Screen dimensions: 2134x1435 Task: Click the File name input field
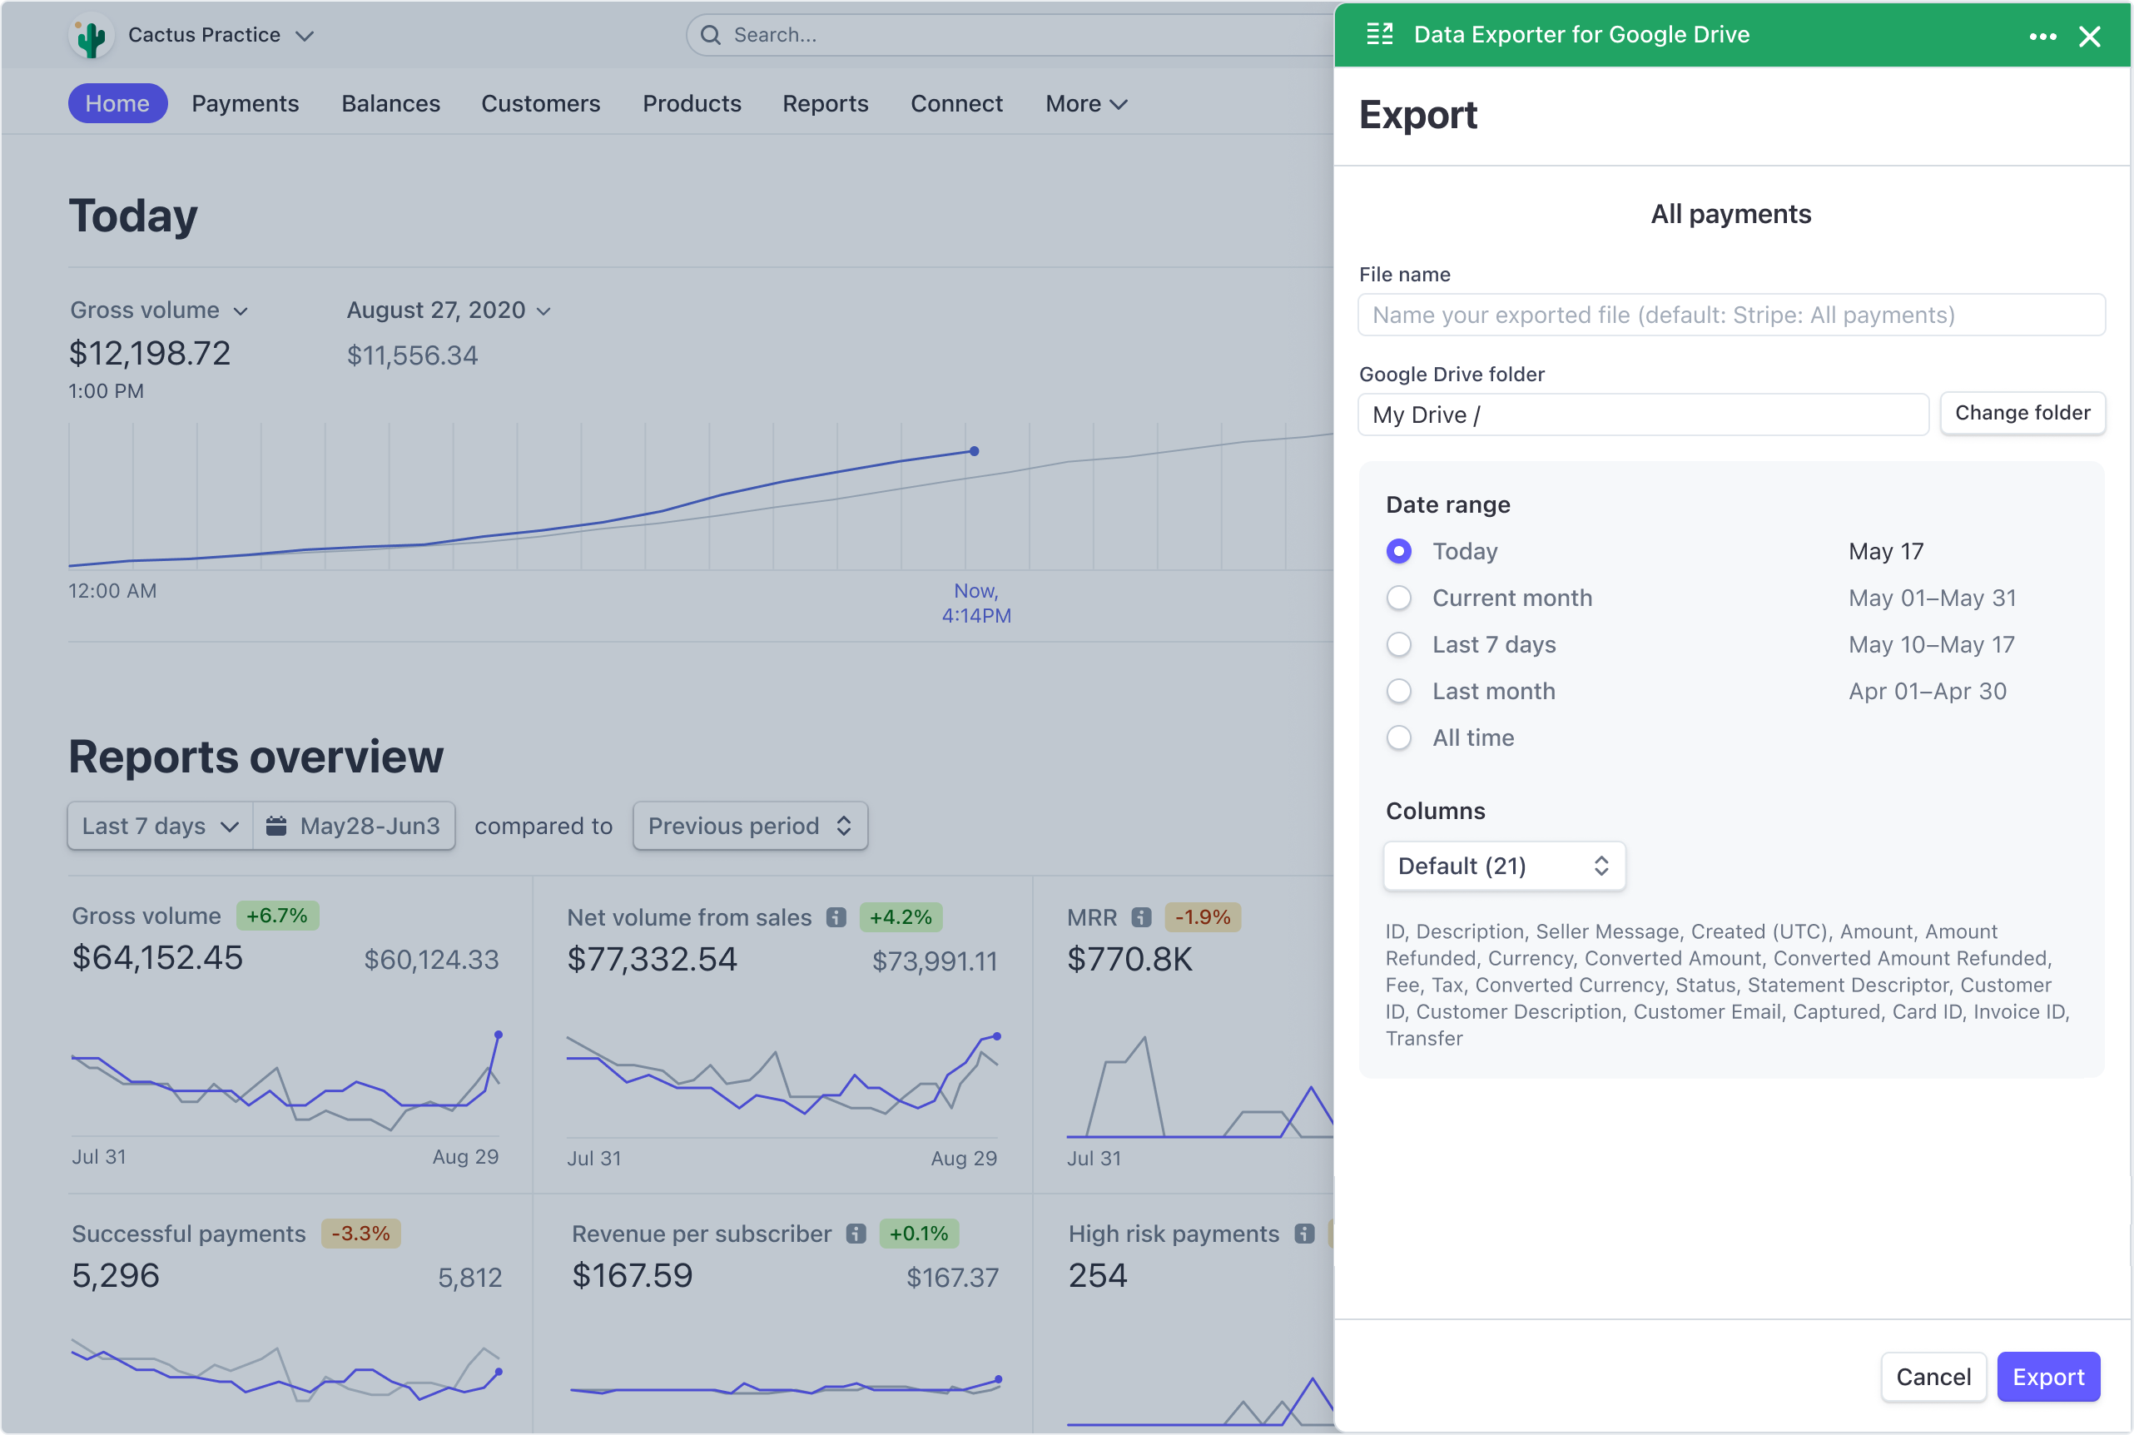1731,315
